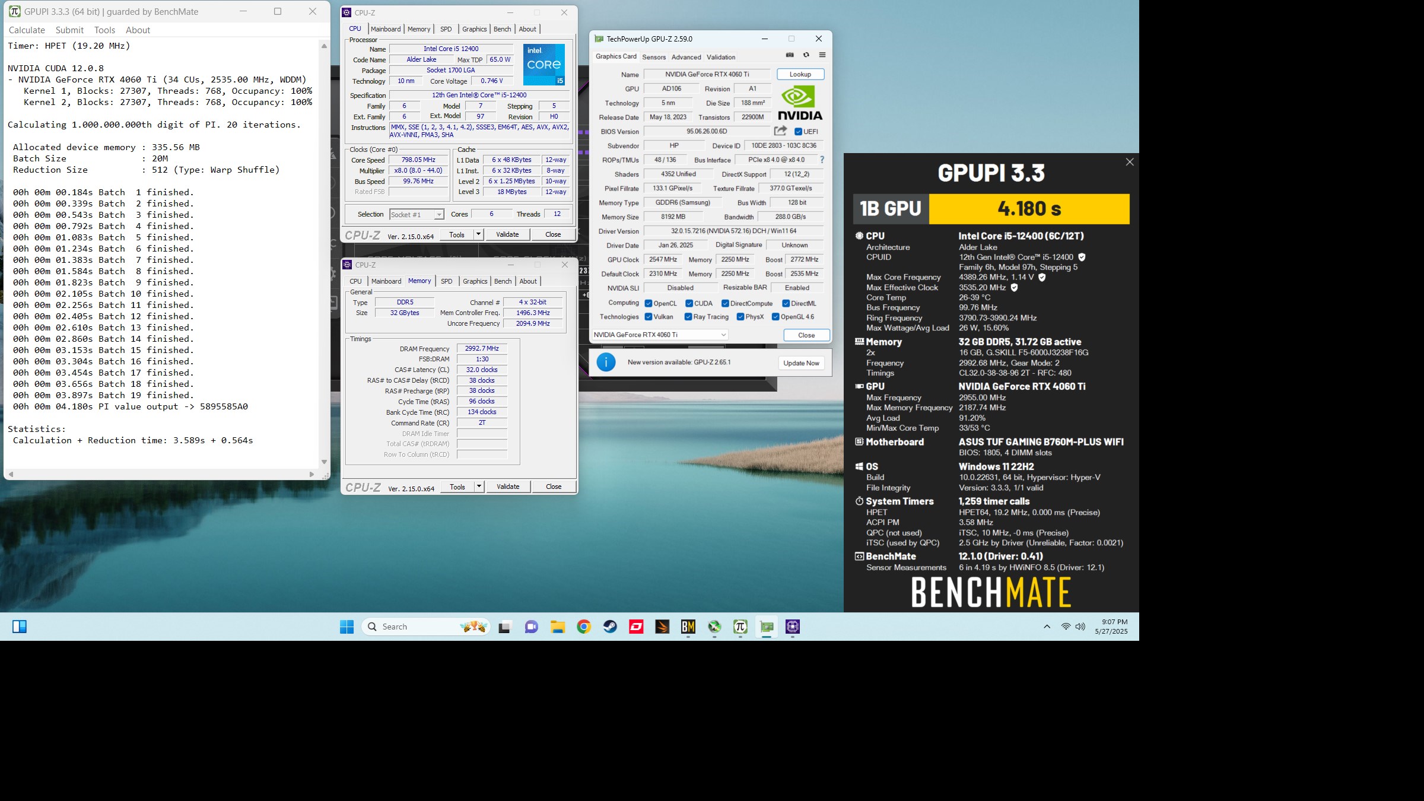Open the GPU-Z hamburger menu icon
The height and width of the screenshot is (801, 1424).
(822, 55)
